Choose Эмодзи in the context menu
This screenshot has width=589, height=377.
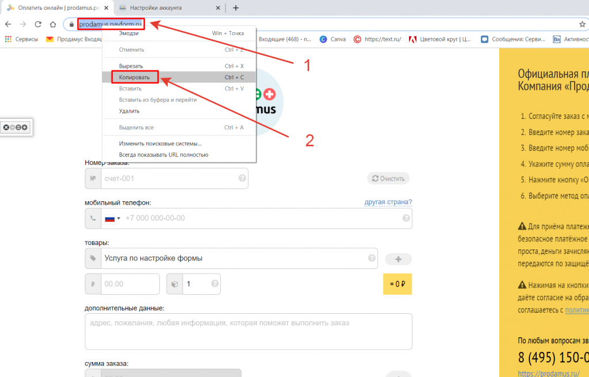pos(128,33)
